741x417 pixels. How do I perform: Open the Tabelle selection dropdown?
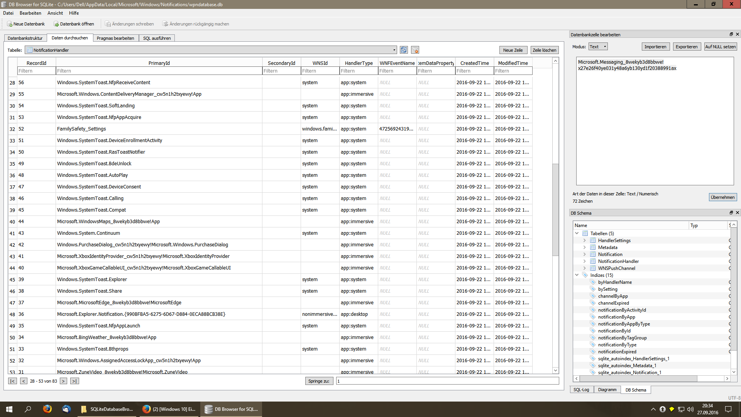pyautogui.click(x=394, y=50)
